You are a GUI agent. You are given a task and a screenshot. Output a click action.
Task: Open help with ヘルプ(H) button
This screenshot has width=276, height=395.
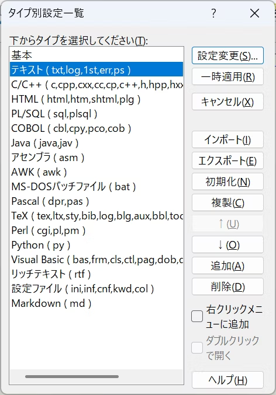tap(227, 380)
